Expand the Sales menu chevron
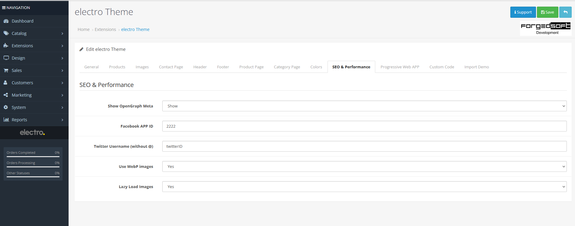 pos(62,70)
